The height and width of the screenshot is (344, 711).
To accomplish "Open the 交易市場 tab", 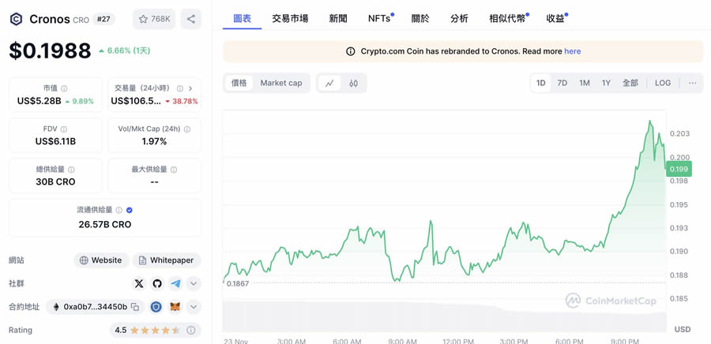I will pyautogui.click(x=290, y=18).
